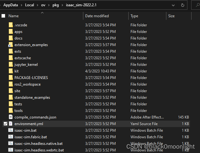200x153 pixels.
Task: Sort files by Date modified column
Action: 97,16
